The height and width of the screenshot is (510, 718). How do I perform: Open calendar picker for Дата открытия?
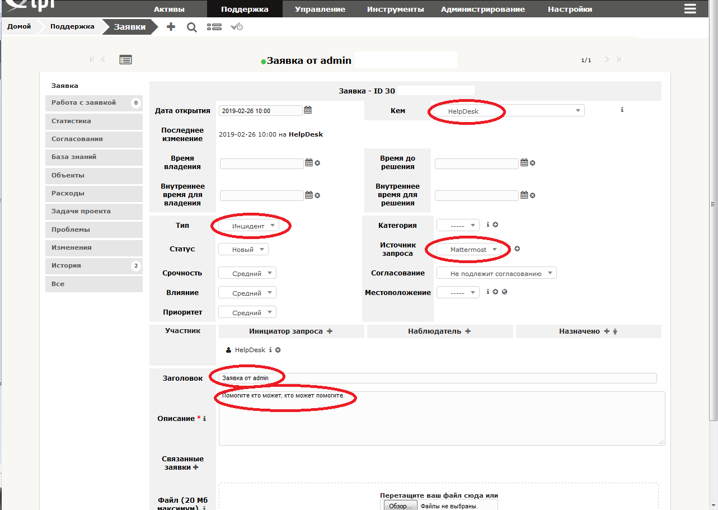pos(308,110)
